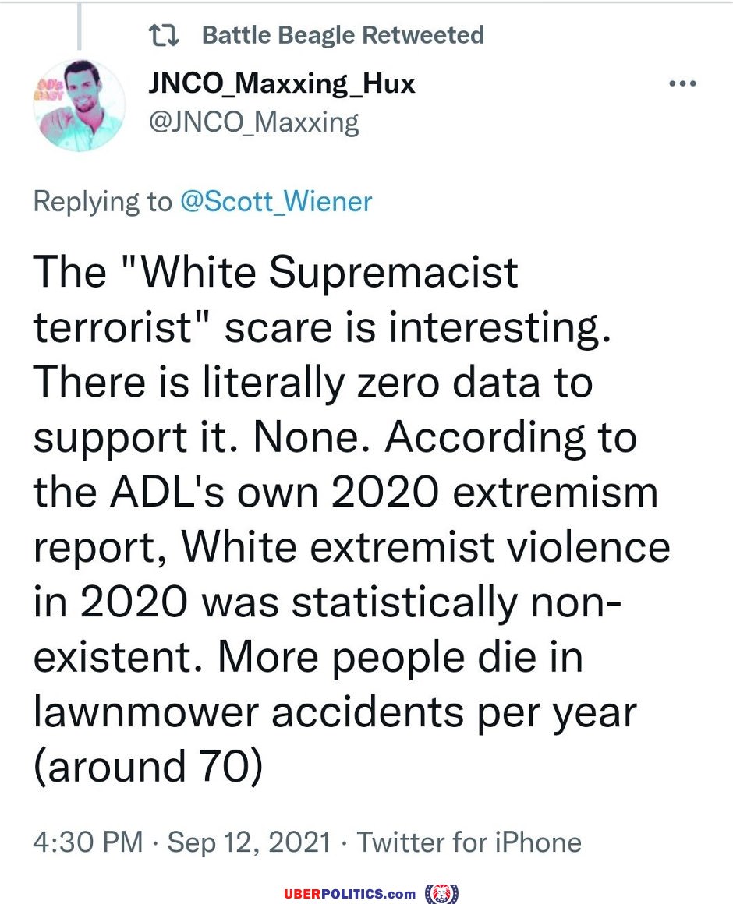Visit the UBERPOLITICS.com watermark link

(349, 894)
